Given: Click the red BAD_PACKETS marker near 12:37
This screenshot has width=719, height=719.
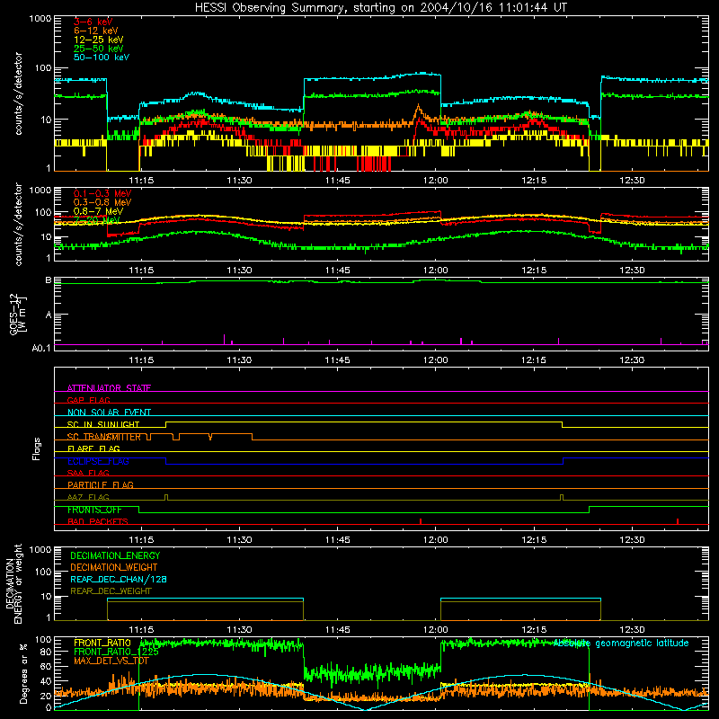Looking at the screenshot, I should [x=678, y=521].
